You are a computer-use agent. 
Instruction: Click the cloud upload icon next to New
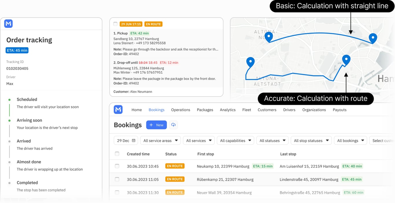(173, 125)
